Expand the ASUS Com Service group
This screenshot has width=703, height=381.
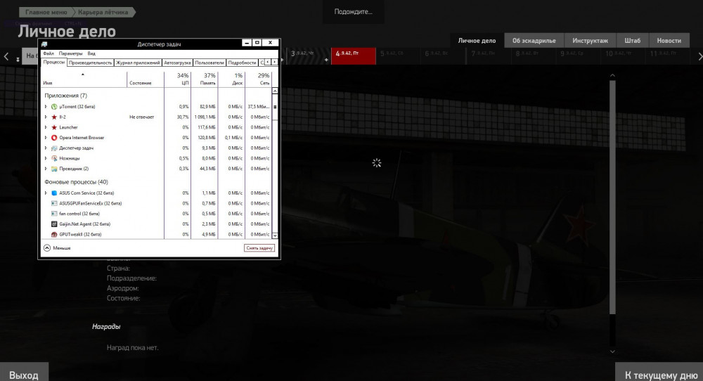point(46,193)
